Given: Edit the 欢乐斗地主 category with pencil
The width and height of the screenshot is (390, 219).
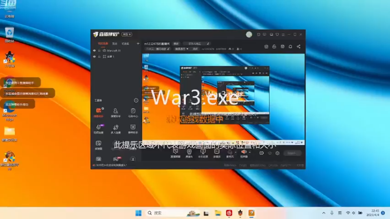Looking at the screenshot, I should click(208, 44).
